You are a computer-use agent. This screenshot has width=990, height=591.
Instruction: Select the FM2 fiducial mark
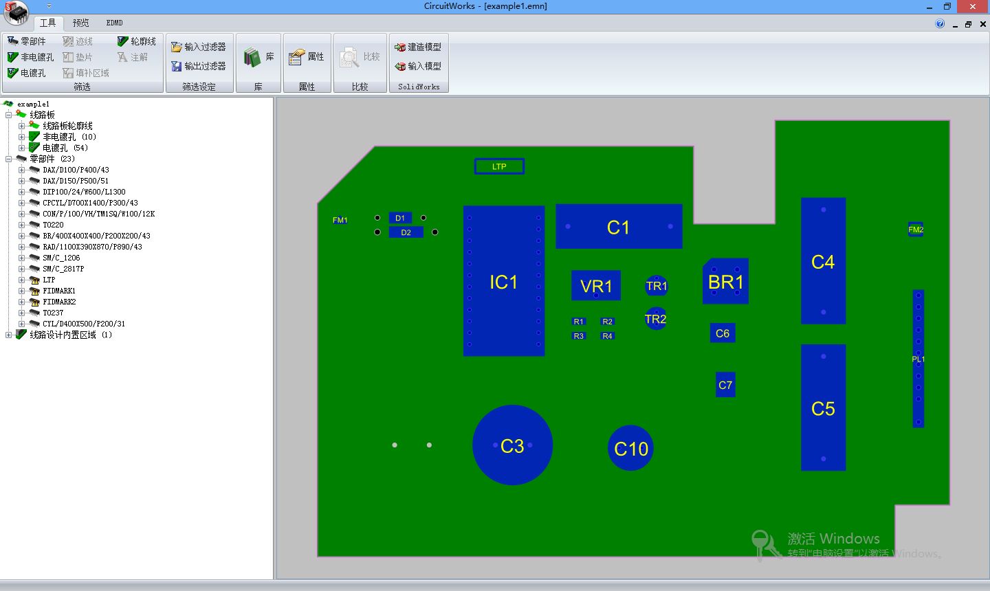[x=916, y=230]
